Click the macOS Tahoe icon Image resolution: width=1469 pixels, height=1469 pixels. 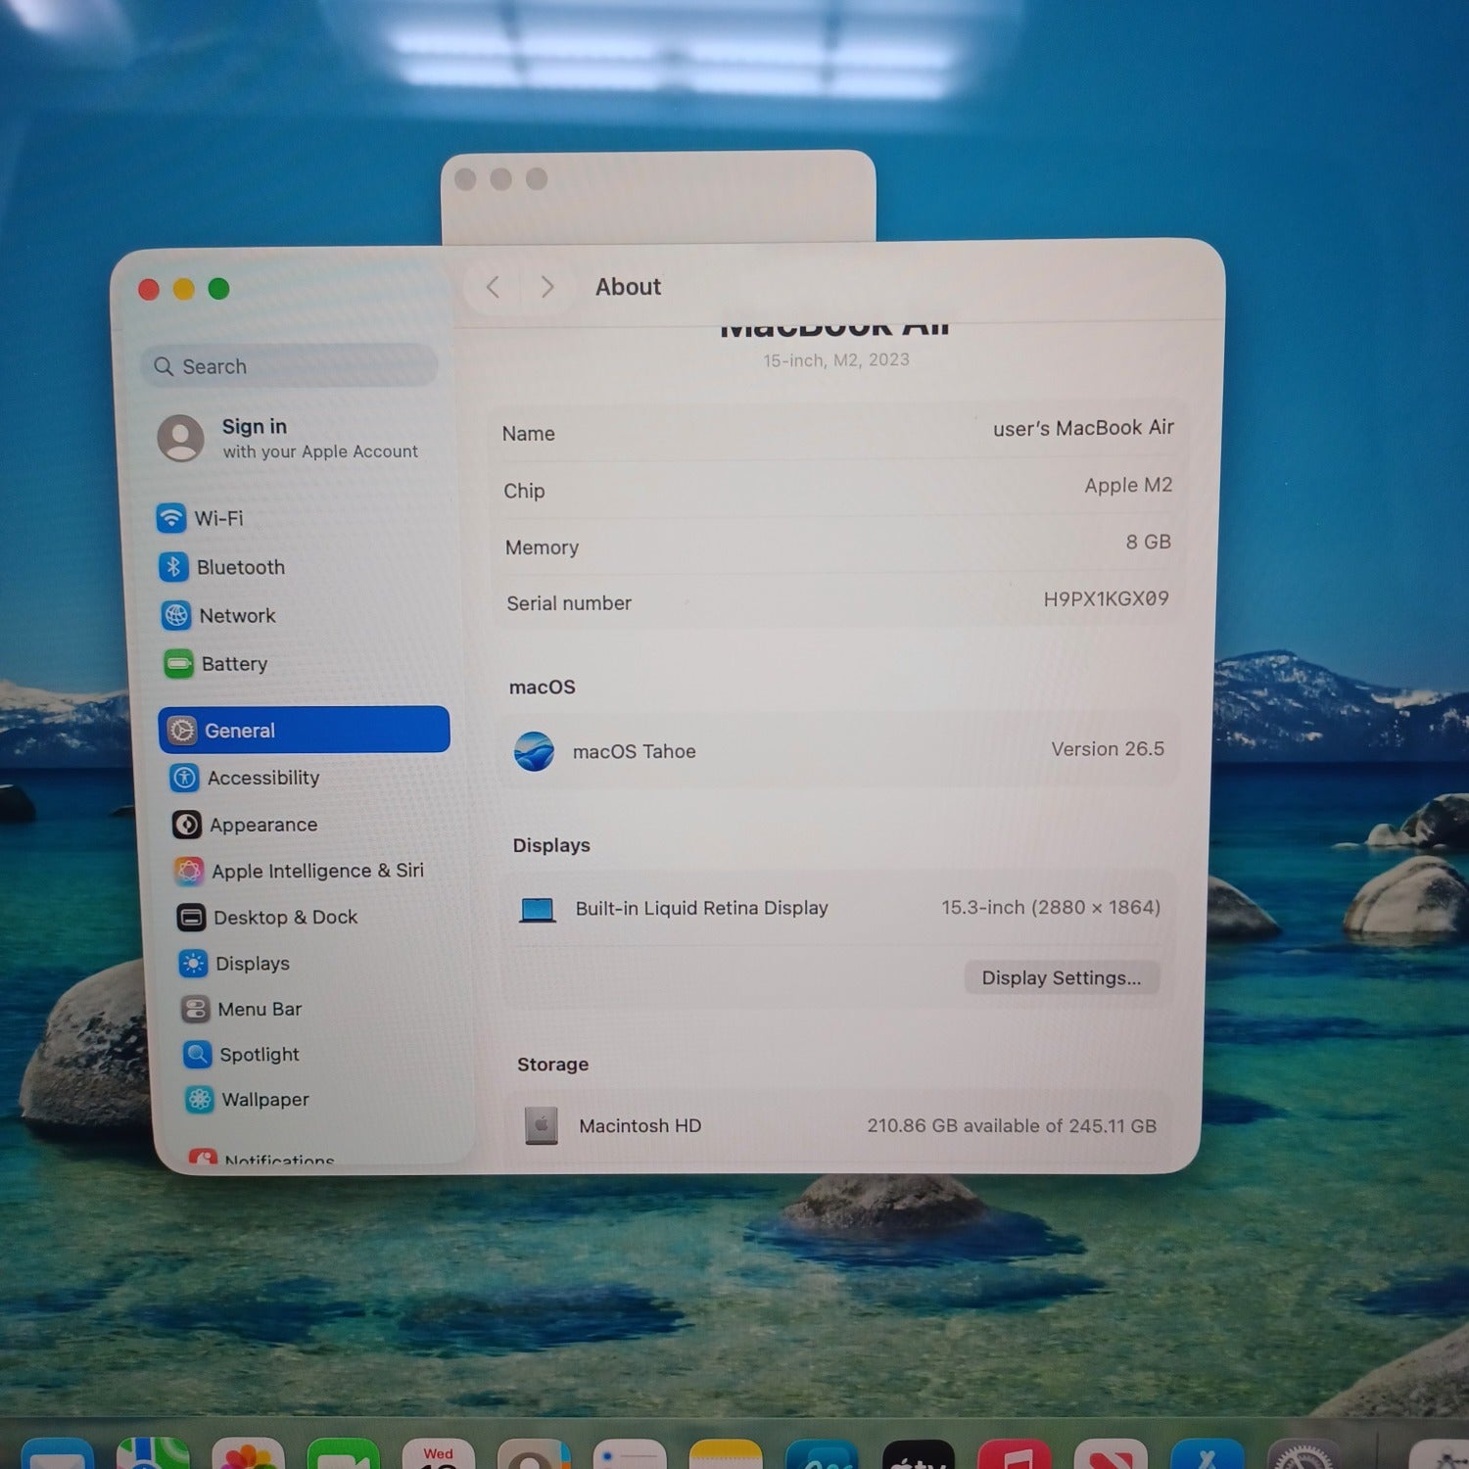[534, 751]
